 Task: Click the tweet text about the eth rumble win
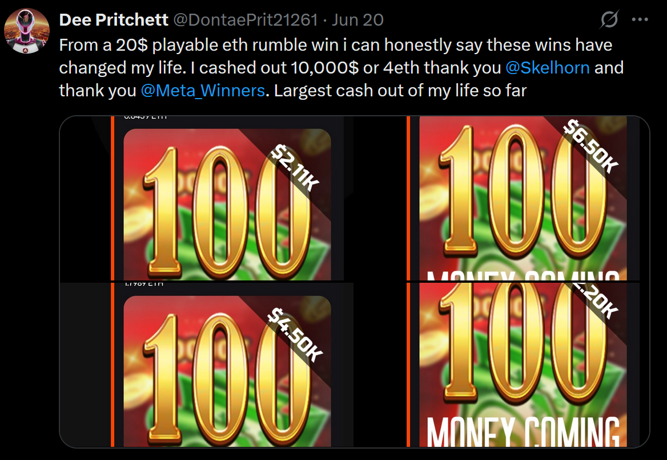(341, 67)
